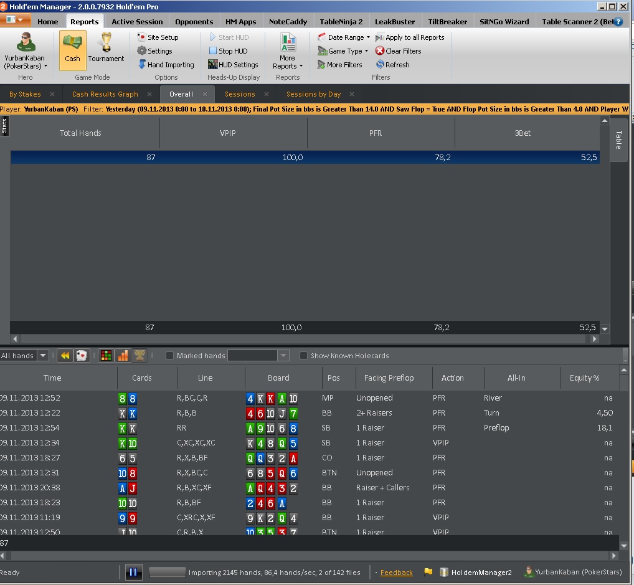
Task: Switch to By Stakes report tab
Action: click(x=25, y=94)
